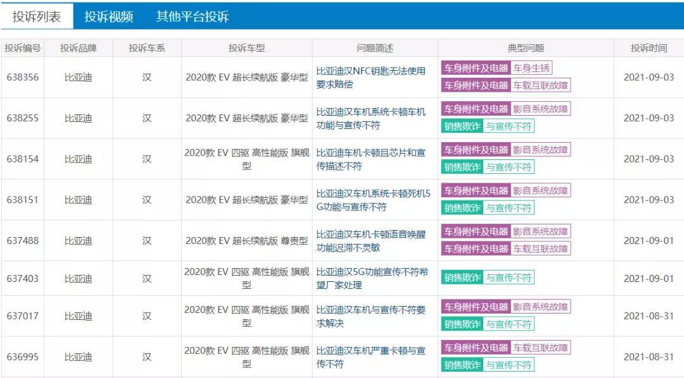Click the 投诉时间 column header
Image resolution: width=684 pixels, height=378 pixels.
[649, 48]
